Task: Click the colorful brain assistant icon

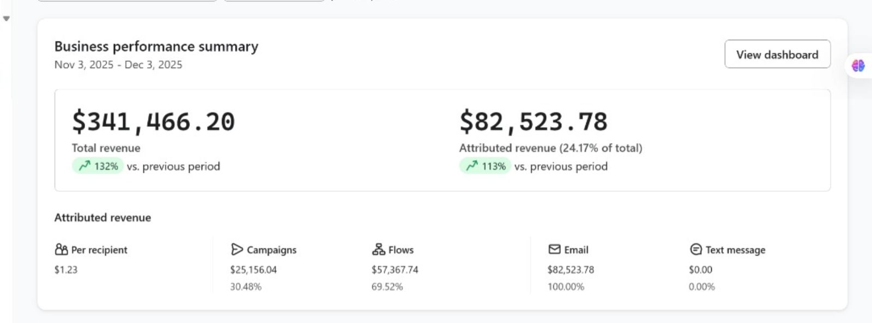Action: pyautogui.click(x=858, y=66)
